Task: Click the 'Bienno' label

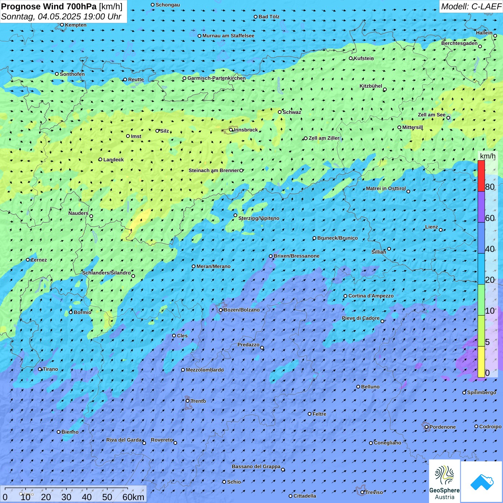Action: [70, 432]
